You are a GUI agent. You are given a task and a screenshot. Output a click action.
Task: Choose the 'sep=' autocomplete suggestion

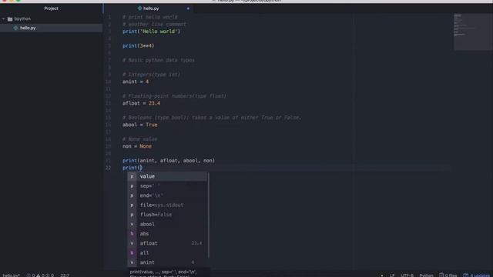tap(167, 186)
